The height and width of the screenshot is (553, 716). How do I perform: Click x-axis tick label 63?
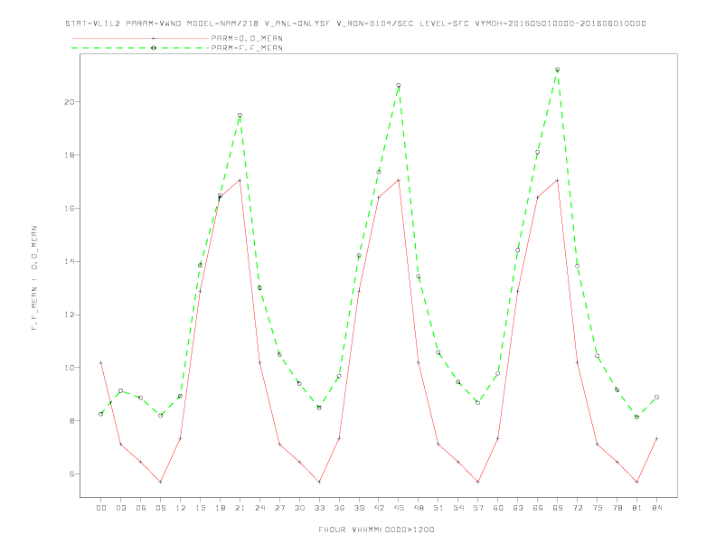click(518, 508)
